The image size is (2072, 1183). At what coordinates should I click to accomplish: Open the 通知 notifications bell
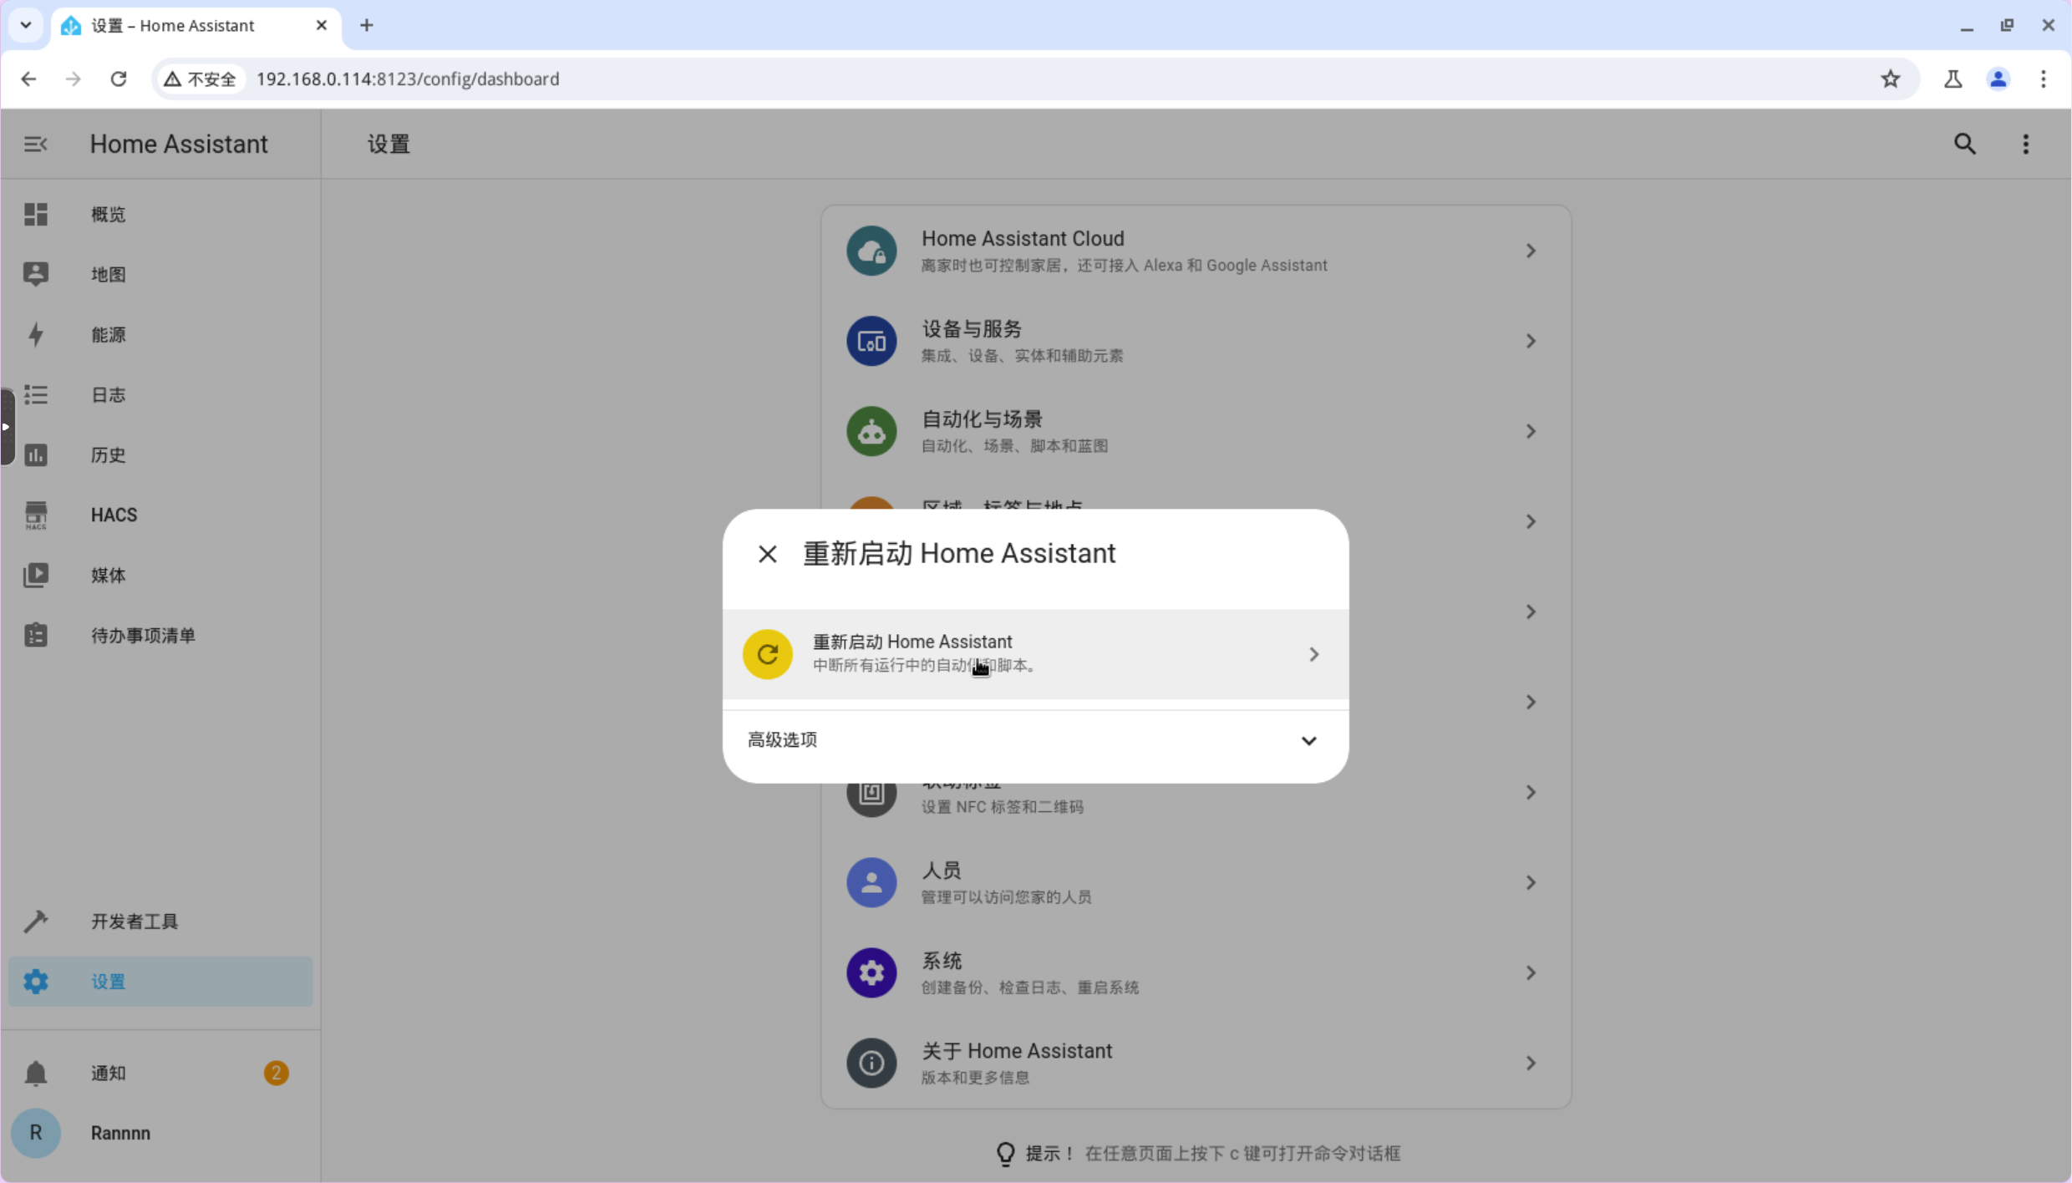click(x=35, y=1073)
